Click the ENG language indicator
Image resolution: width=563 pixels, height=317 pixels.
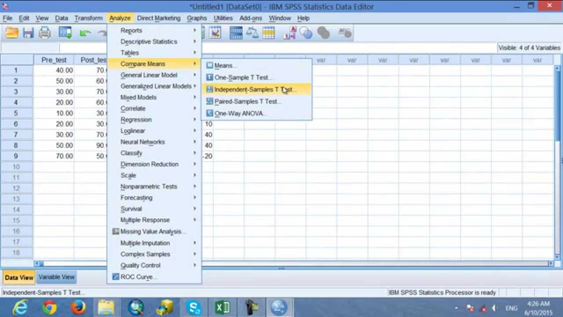pyautogui.click(x=512, y=308)
